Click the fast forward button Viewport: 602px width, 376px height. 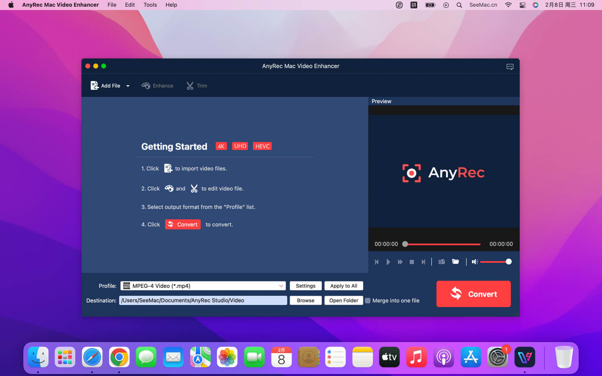[400, 262]
